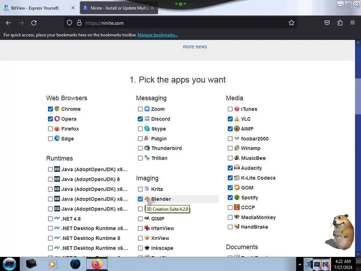
Task: Click the Discord app icon
Action: point(147,119)
